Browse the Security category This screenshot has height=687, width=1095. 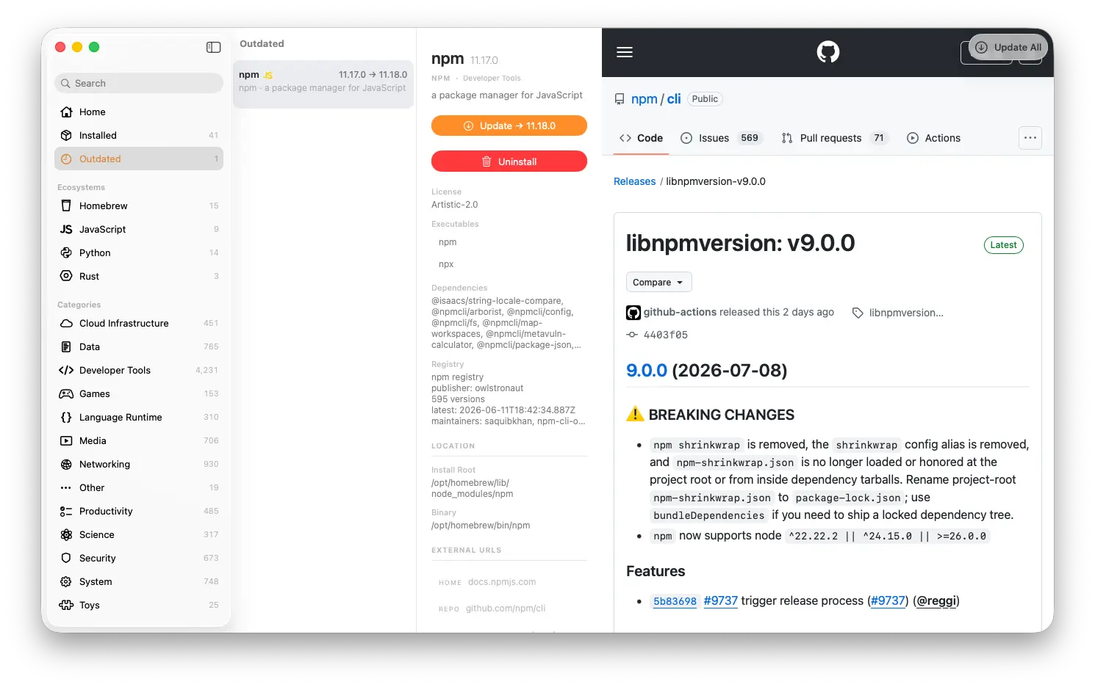point(139,558)
